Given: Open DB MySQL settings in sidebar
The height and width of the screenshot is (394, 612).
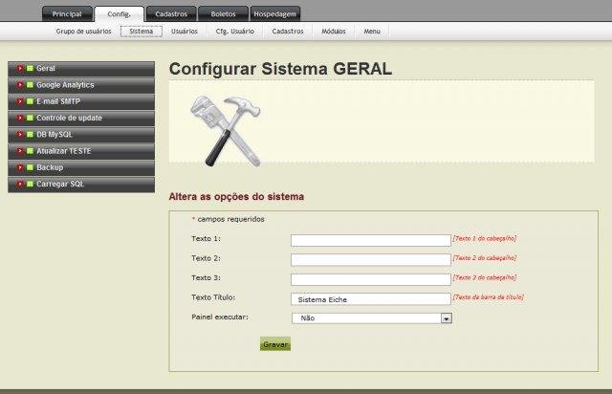Looking at the screenshot, I should coord(81,135).
